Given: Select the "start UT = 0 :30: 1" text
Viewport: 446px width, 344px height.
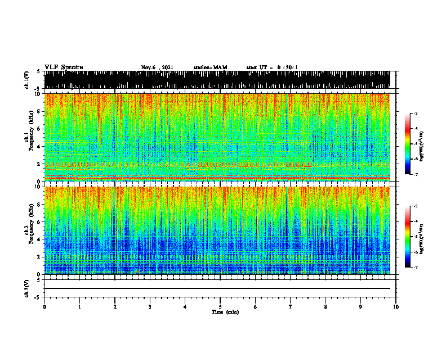Looking at the screenshot, I should pyautogui.click(x=272, y=67).
